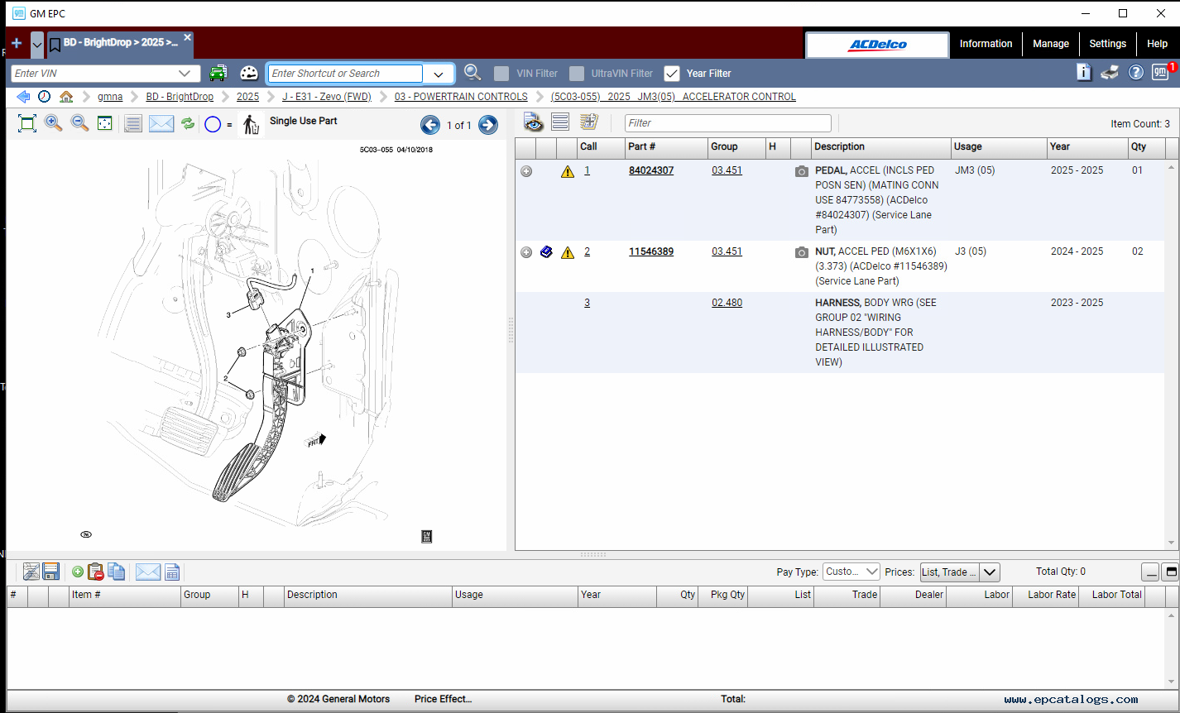Click breadcrumb link J - E31 - Zevo (FWD)
Screen dimensions: 1180x713
pyautogui.click(x=327, y=97)
